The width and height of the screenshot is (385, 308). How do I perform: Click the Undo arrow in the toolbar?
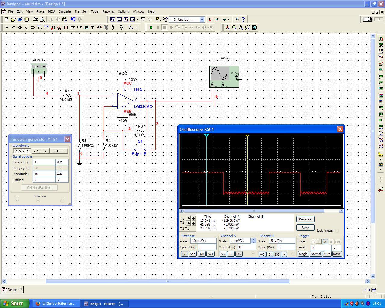pos(73,19)
